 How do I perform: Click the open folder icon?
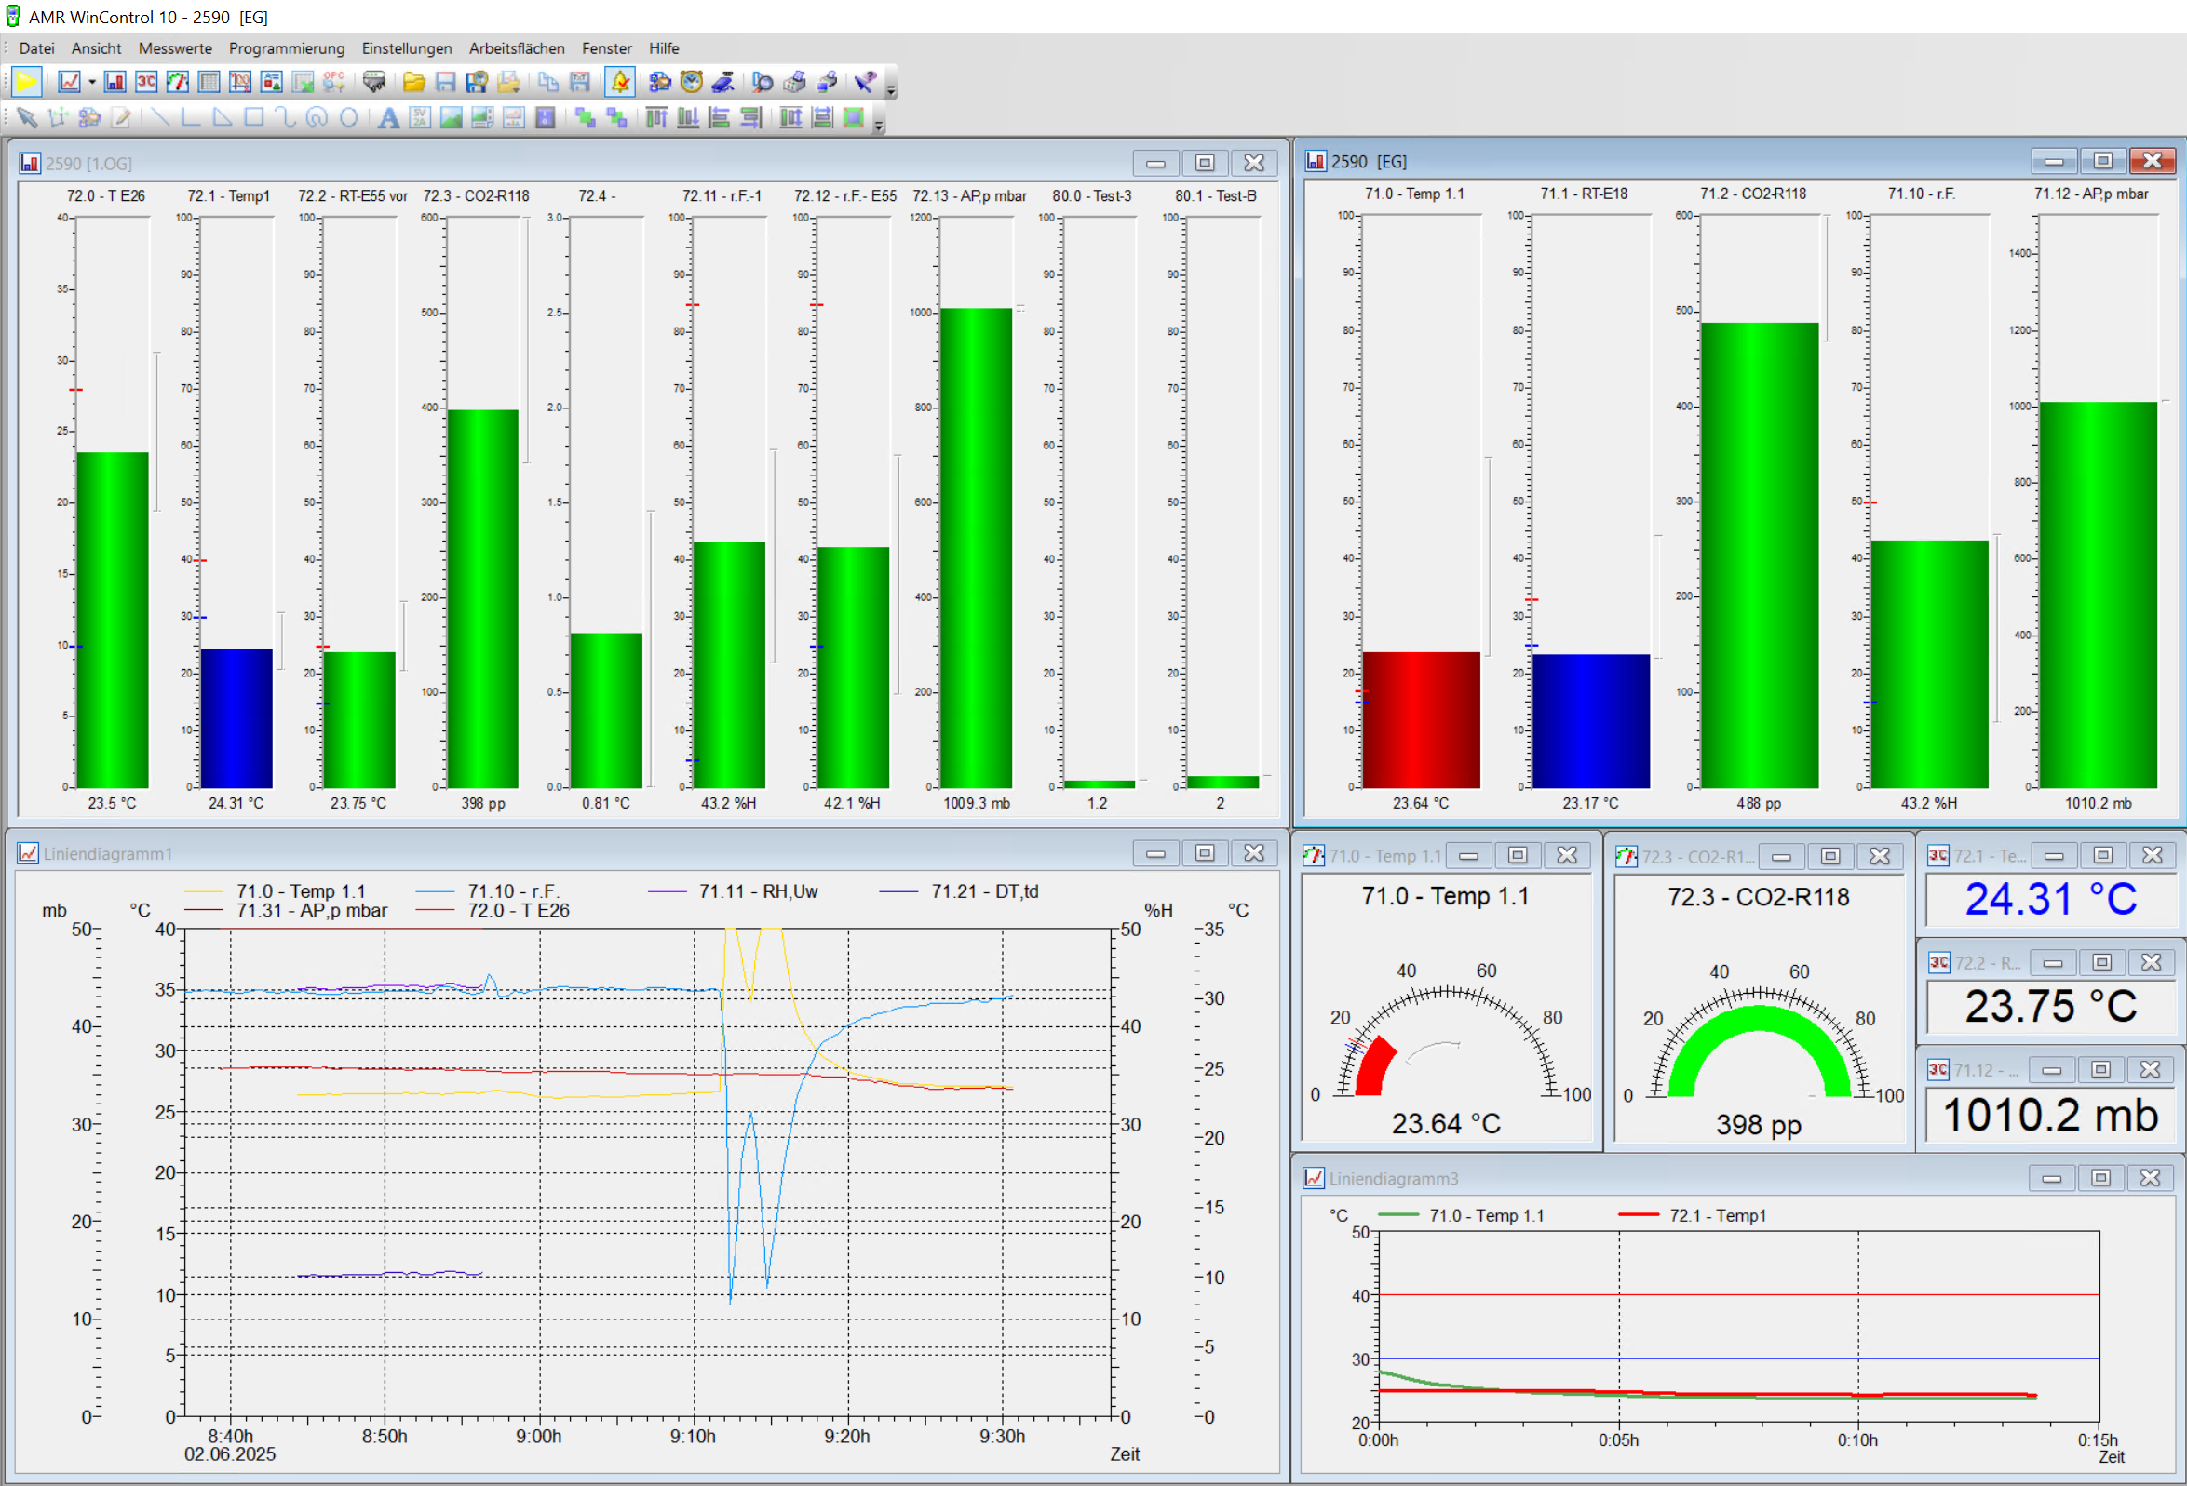[413, 83]
